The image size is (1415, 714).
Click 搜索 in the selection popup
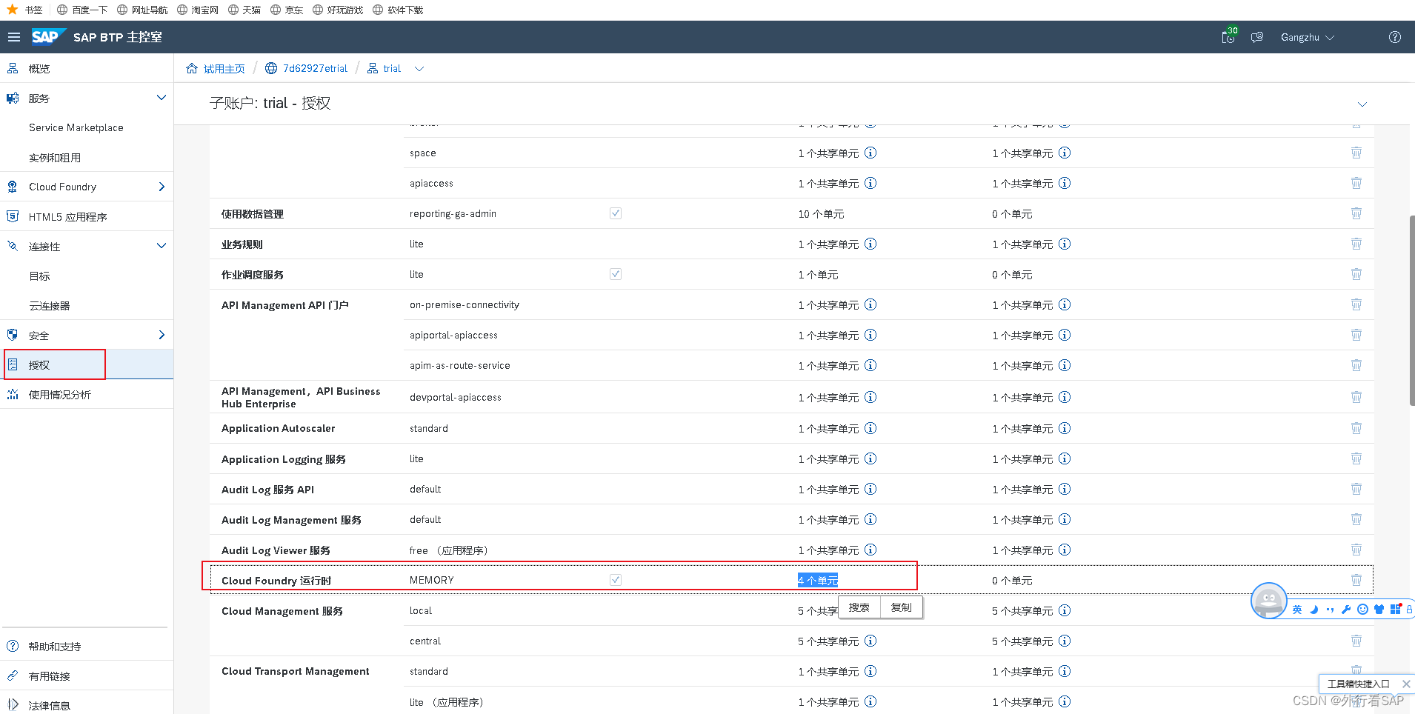coord(859,607)
